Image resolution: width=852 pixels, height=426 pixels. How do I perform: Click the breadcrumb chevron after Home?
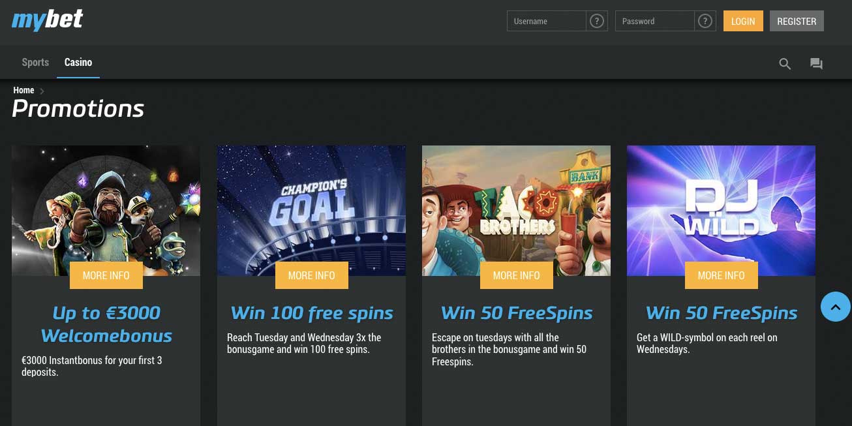[x=42, y=91]
